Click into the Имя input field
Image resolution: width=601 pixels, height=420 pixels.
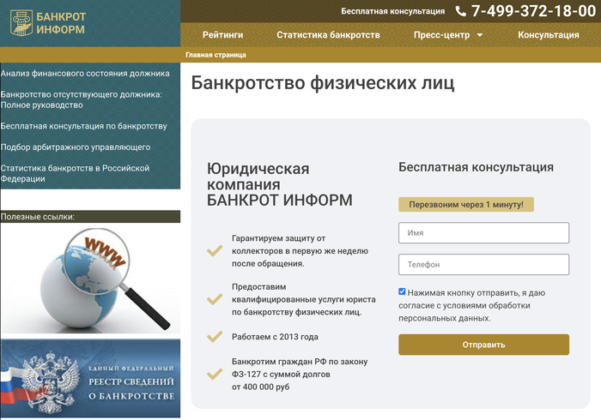[483, 232]
